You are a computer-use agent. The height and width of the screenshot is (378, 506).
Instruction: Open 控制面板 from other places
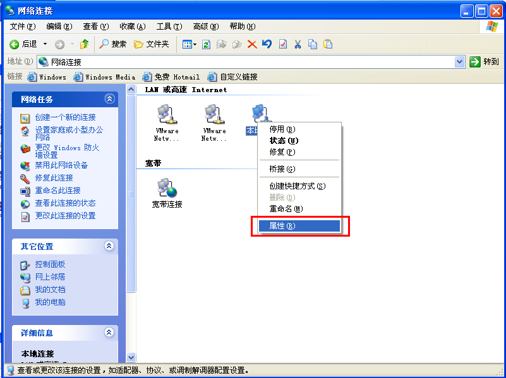[50, 264]
